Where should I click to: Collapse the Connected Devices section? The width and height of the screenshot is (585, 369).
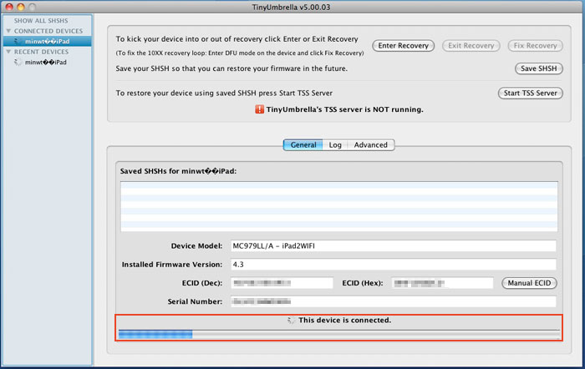tap(8, 31)
